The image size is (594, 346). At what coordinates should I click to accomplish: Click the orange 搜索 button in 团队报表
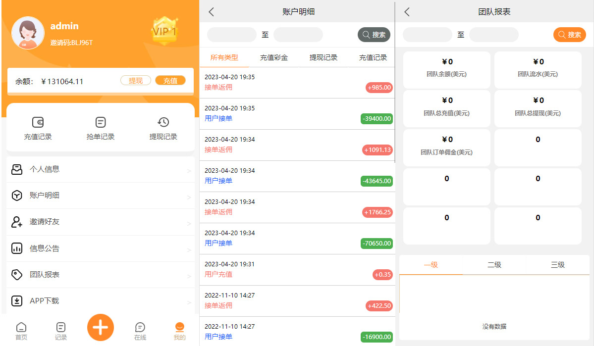pyautogui.click(x=569, y=35)
